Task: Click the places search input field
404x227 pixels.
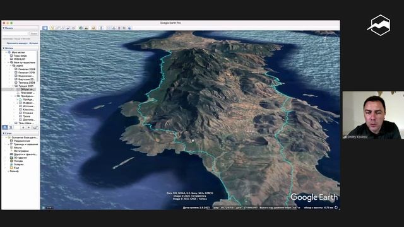Action: point(15,33)
